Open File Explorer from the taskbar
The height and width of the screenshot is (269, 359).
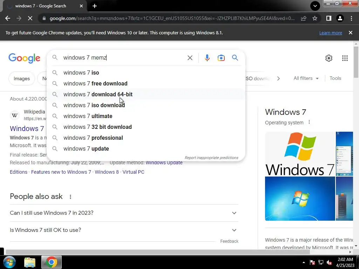click(x=30, y=262)
